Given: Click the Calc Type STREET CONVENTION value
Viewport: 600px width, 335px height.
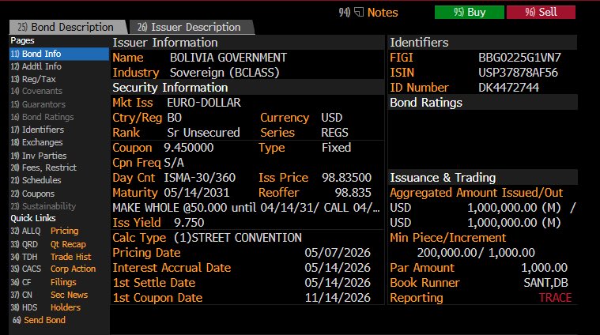Looking at the screenshot, I should click(x=238, y=238).
